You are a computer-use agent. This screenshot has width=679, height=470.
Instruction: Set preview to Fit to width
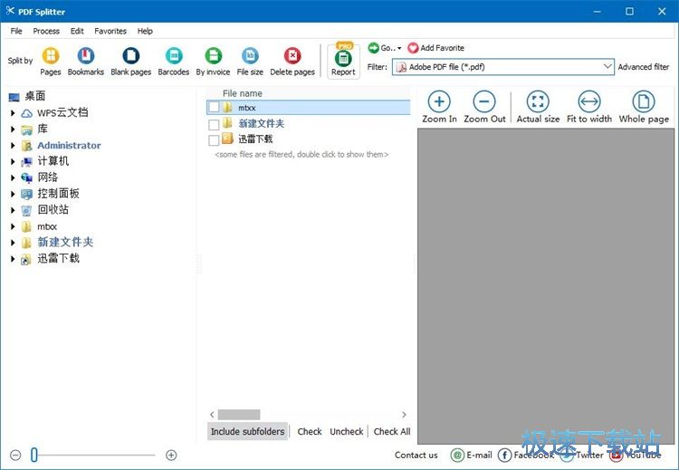[x=589, y=107]
